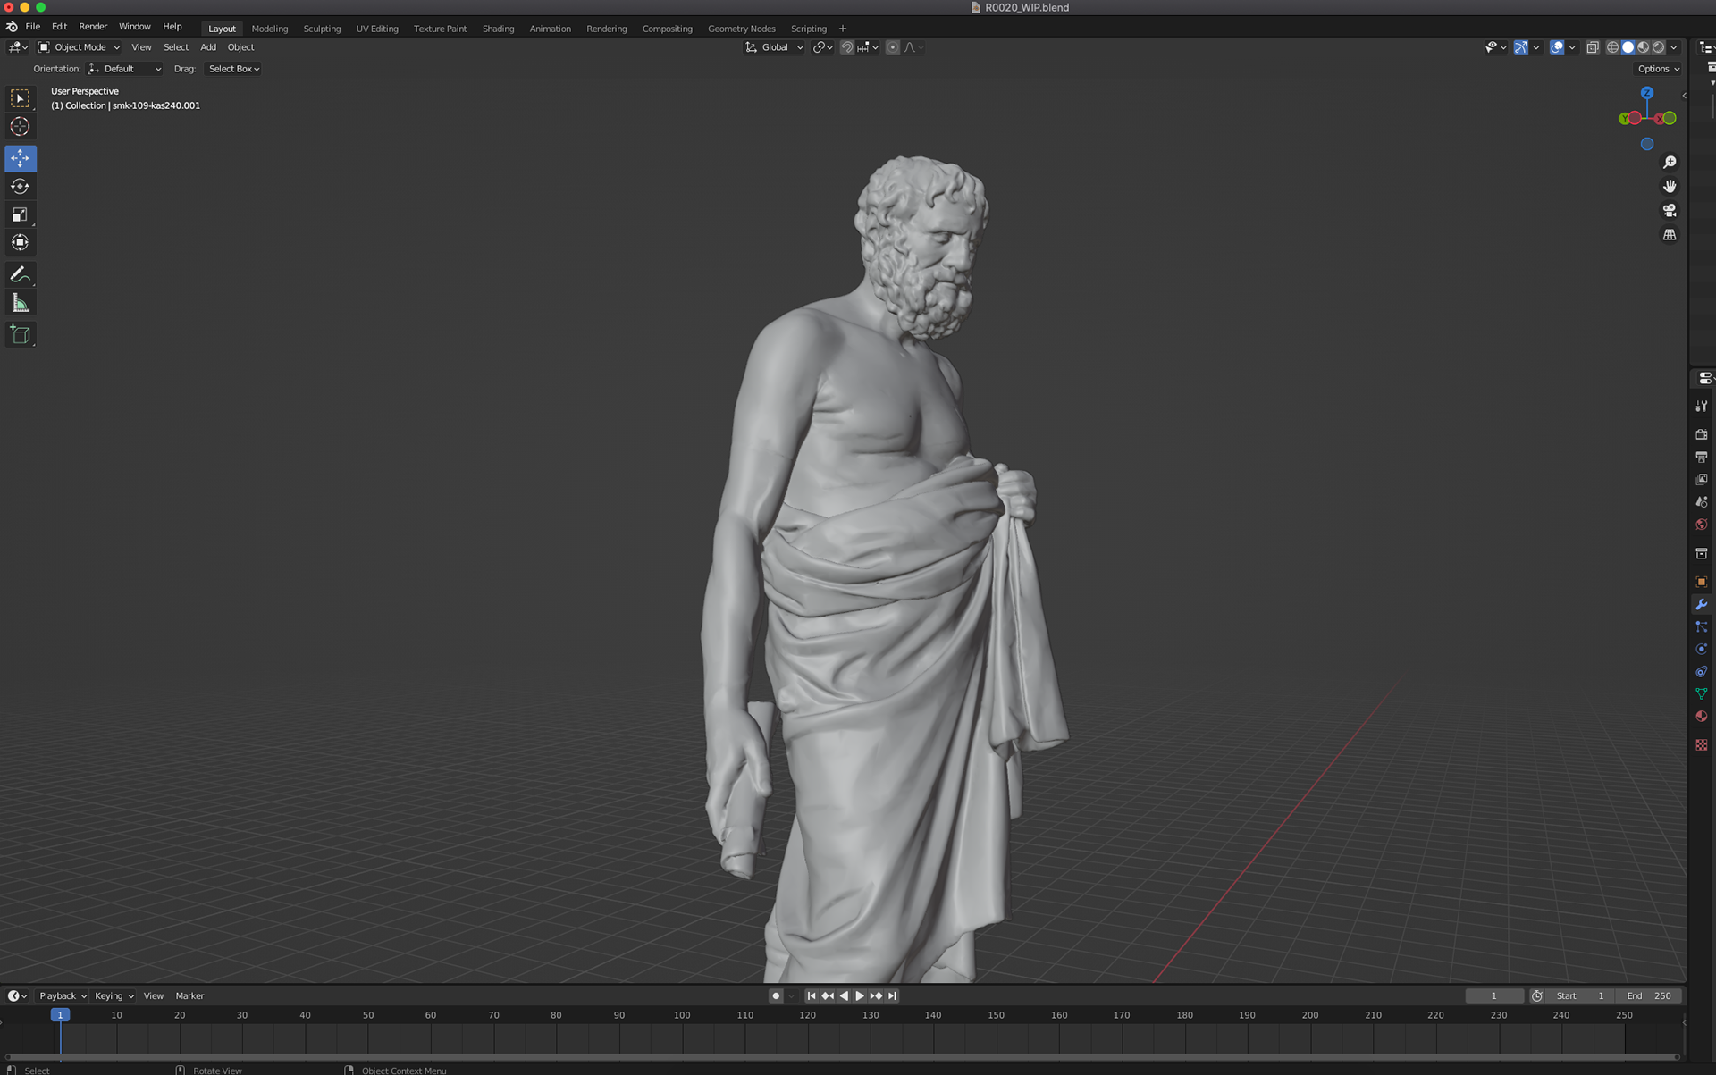Screen dimensions: 1716x1075
Task: Open the Material properties tab
Action: click(x=1702, y=716)
